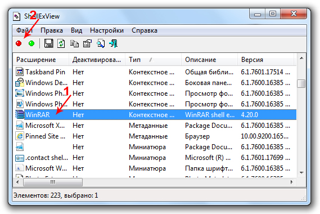Copy selected items using the copy icon
The image size is (320, 214).
(74, 43)
